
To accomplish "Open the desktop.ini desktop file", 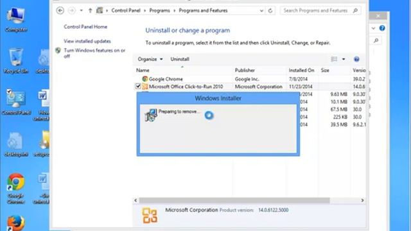I will coord(15,144).
